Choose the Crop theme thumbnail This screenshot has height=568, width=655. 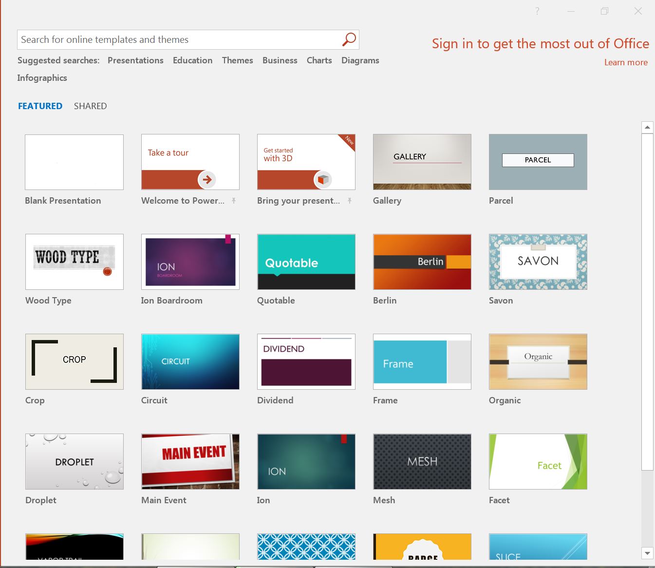tap(74, 362)
